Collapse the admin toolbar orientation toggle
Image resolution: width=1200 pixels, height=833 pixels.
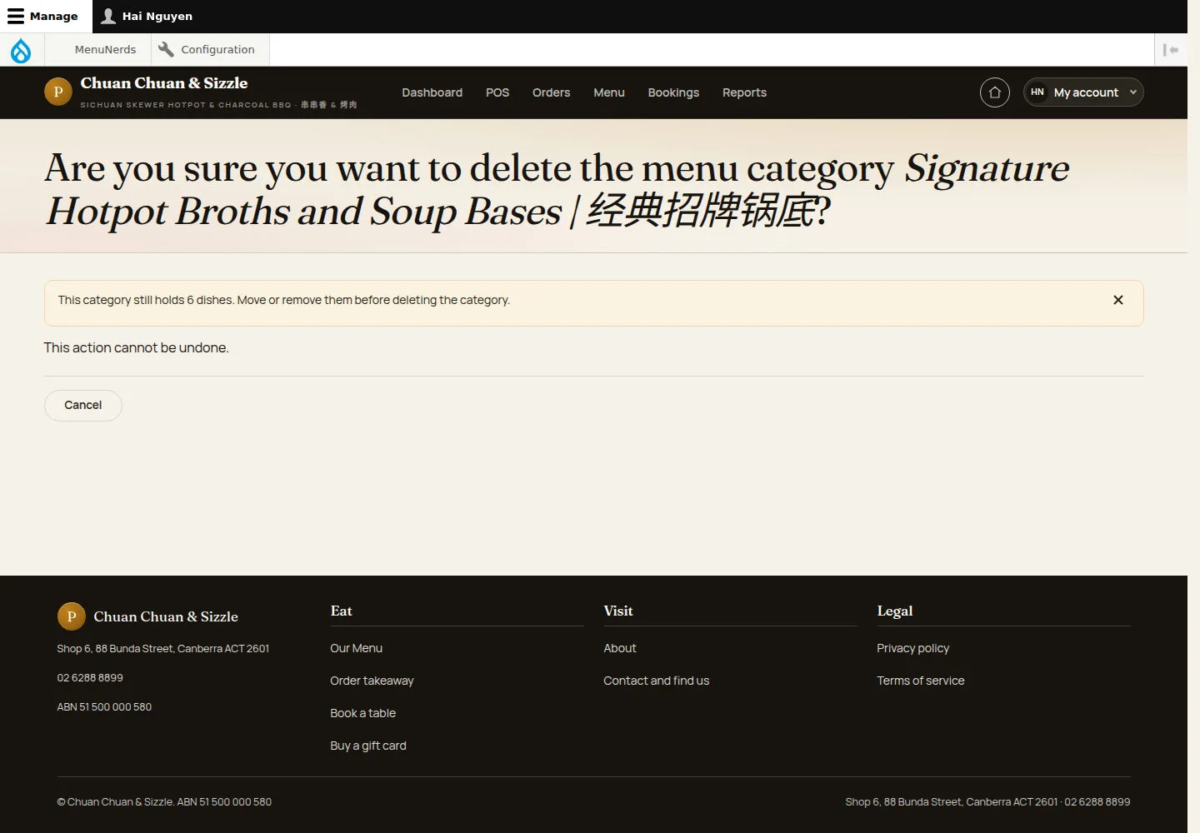1171,50
